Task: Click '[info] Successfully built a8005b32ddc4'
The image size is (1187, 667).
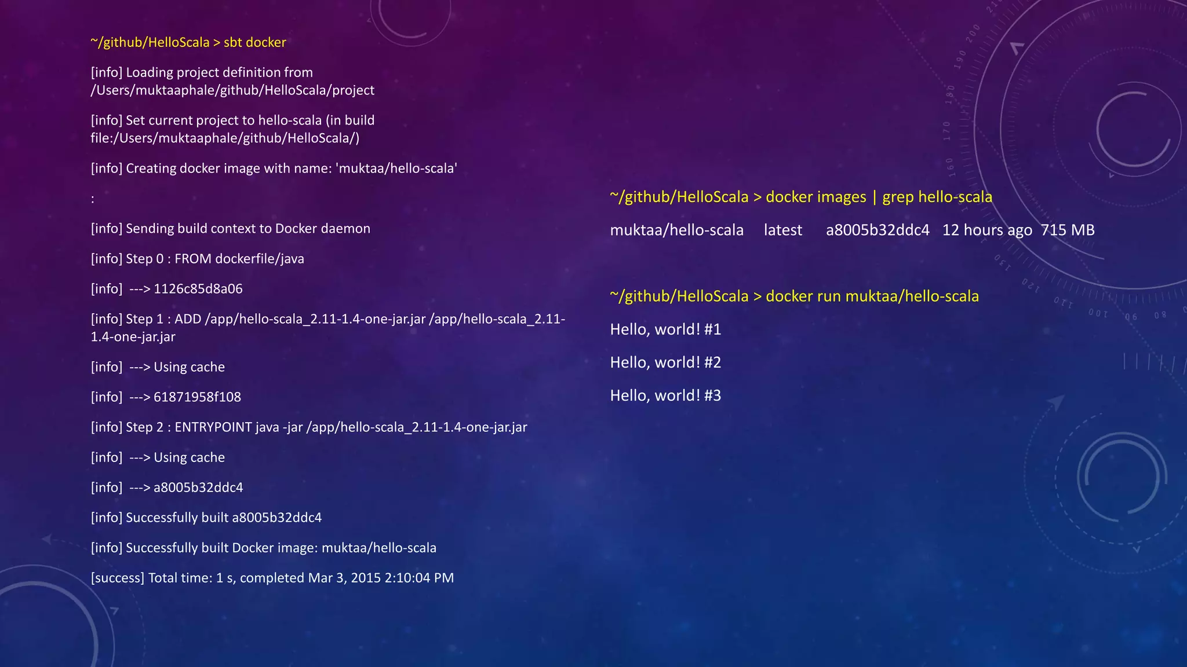Action: point(206,518)
